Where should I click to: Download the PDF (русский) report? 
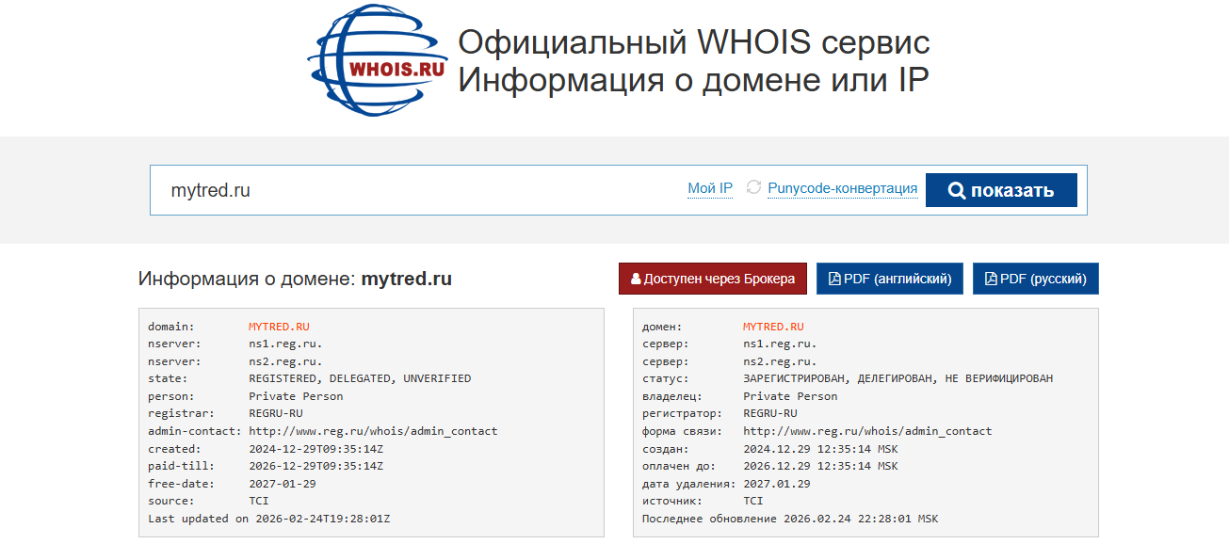(1035, 279)
